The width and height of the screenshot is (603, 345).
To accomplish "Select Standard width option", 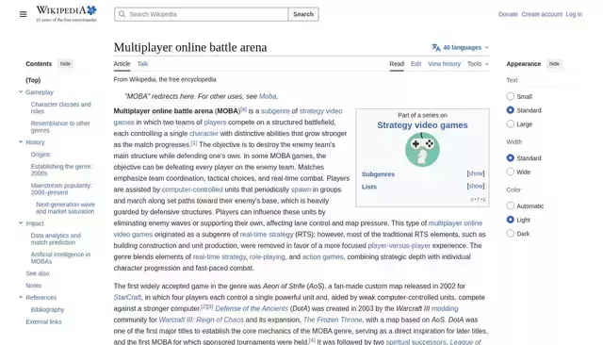I will pos(511,157).
